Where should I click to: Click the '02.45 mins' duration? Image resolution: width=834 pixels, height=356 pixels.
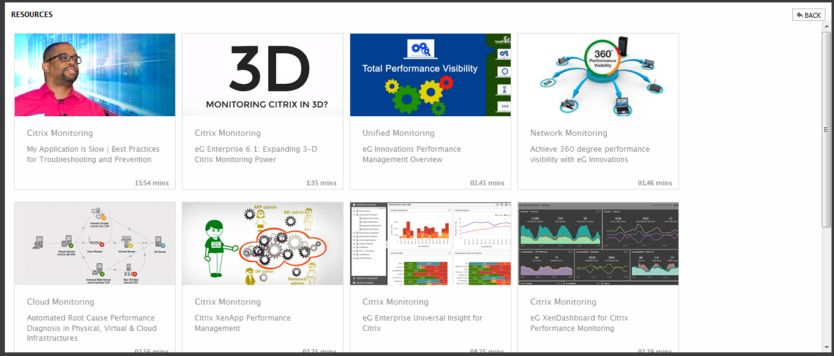487,183
